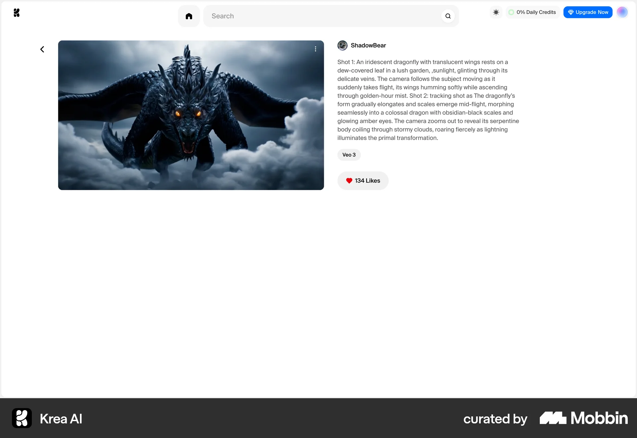Click the Krea AI logo in the footer

(x=21, y=418)
